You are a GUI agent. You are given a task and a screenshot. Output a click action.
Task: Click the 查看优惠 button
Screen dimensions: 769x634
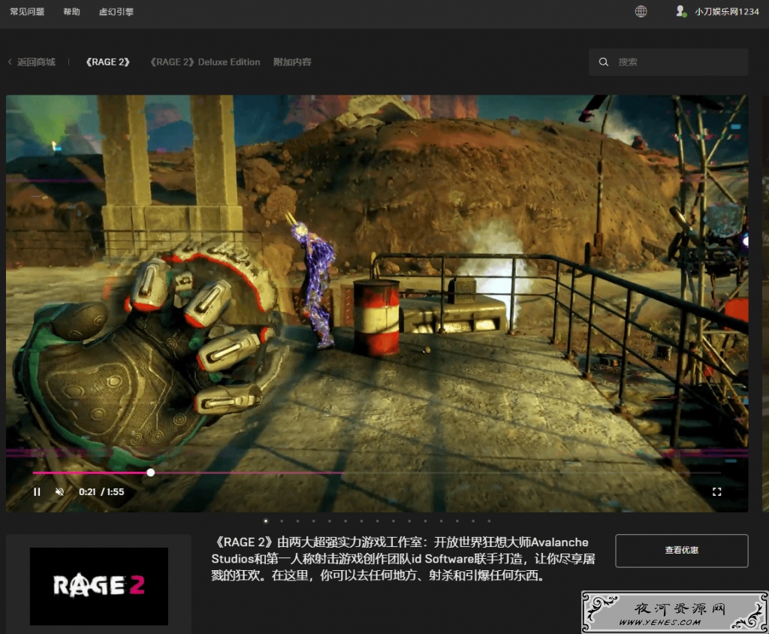(682, 551)
